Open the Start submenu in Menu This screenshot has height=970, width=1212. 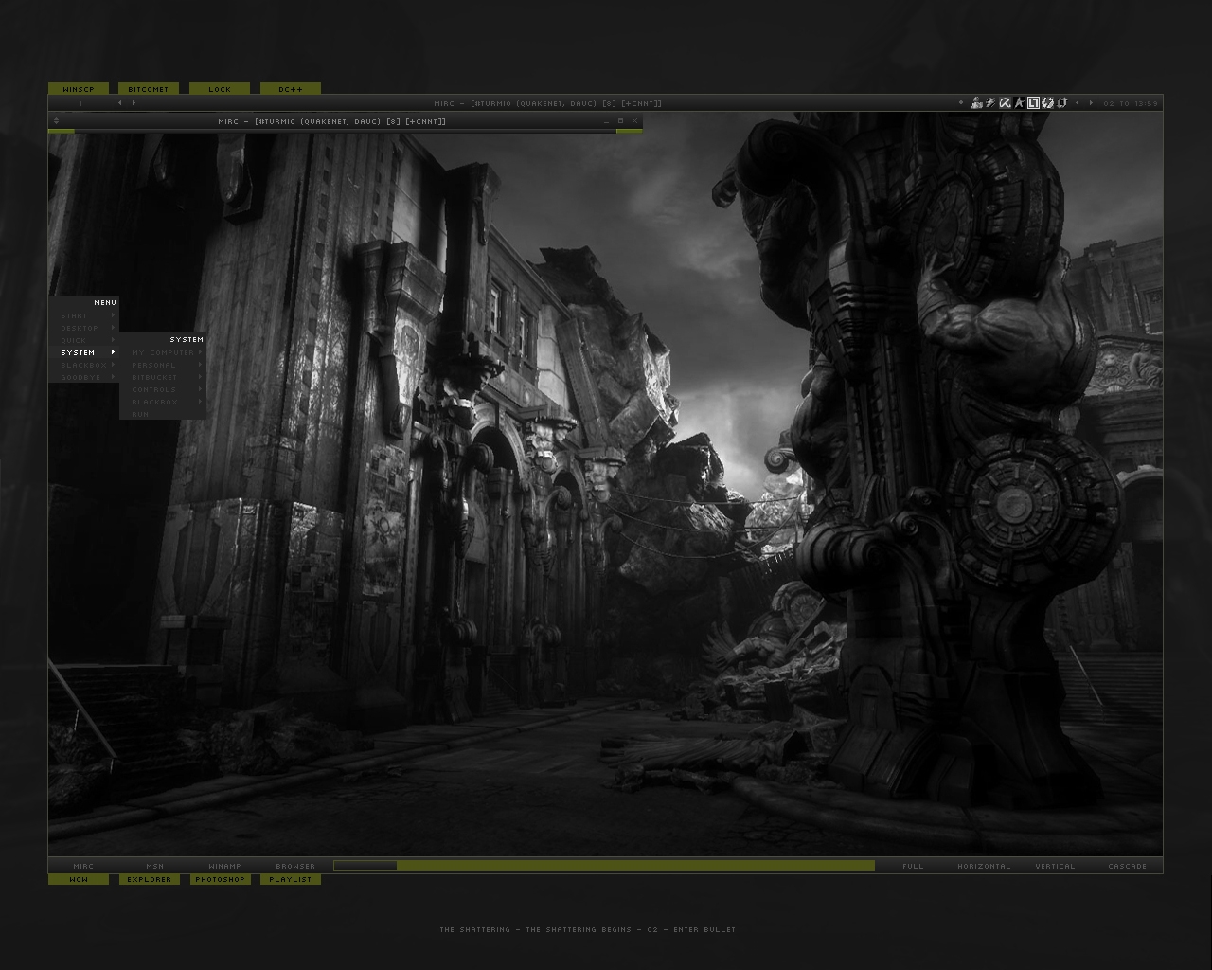click(x=84, y=315)
